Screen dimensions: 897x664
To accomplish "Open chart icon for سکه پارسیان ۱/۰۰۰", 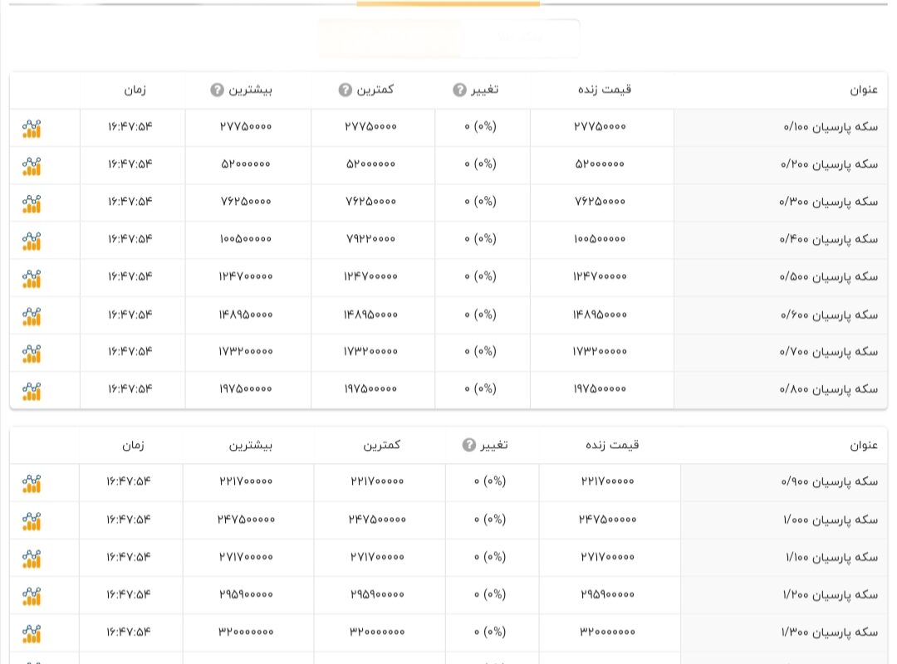I will click(32, 521).
